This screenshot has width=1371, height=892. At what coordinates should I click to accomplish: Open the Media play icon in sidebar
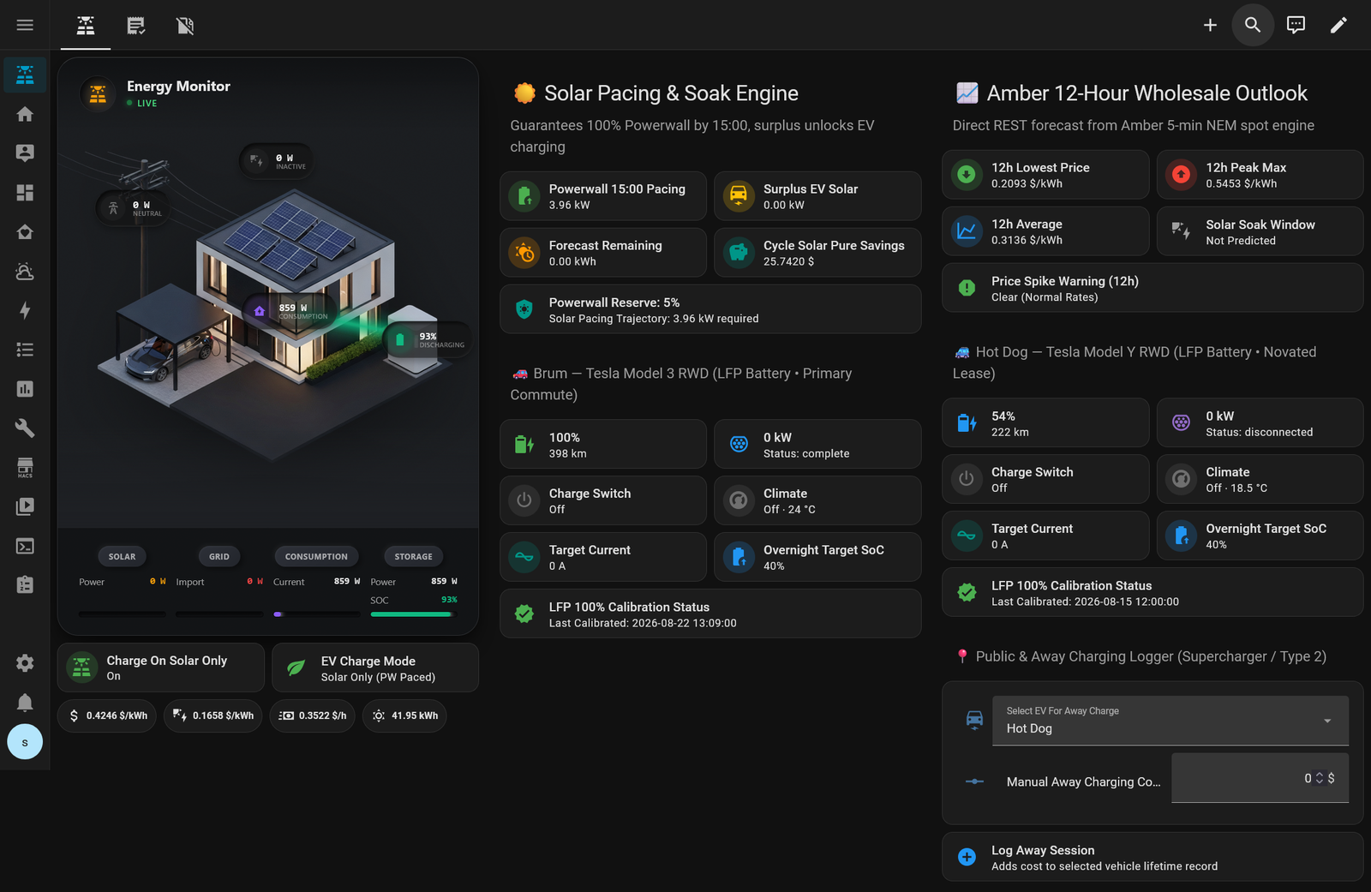(25, 506)
